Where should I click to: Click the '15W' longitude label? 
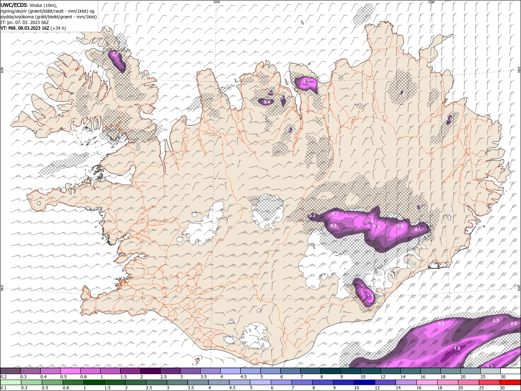[431, 2]
